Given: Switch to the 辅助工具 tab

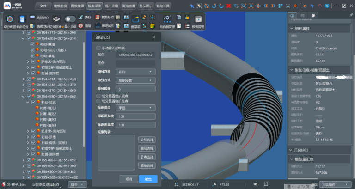Looking at the screenshot, I should point(163,6).
